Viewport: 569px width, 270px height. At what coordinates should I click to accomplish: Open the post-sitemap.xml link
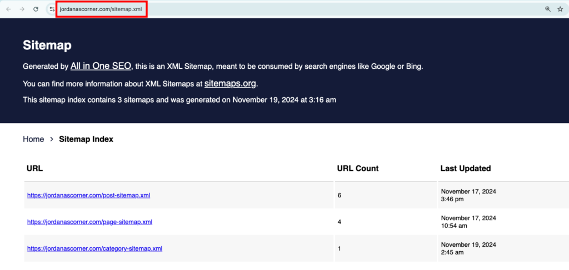pyautogui.click(x=88, y=195)
